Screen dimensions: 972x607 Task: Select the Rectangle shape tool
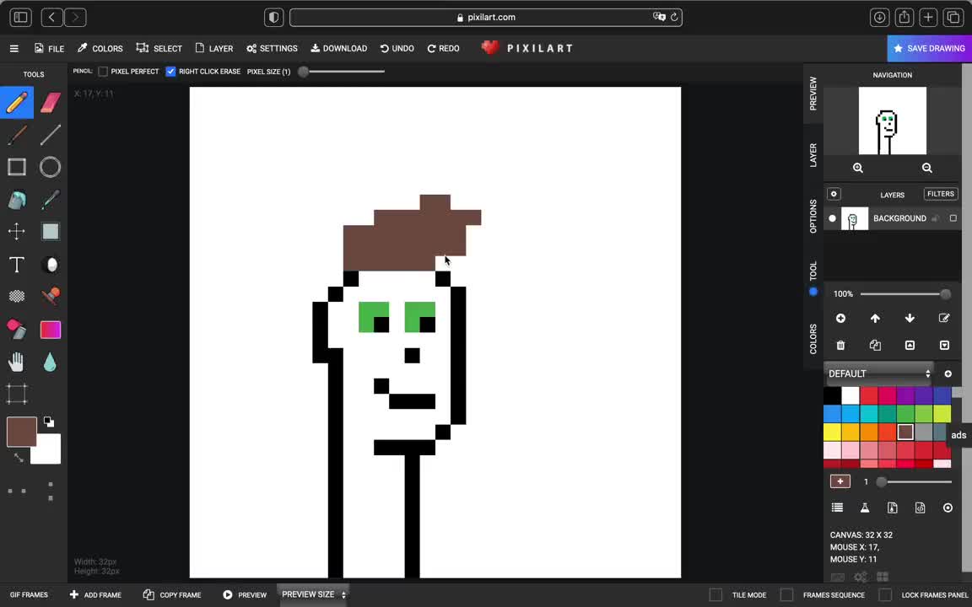pos(17,167)
